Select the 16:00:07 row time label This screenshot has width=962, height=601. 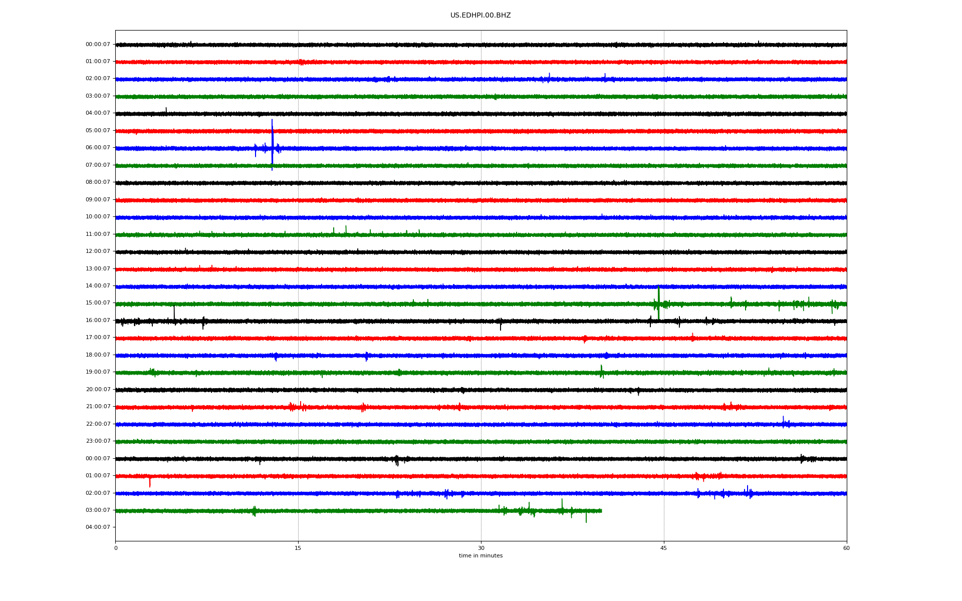coord(98,321)
